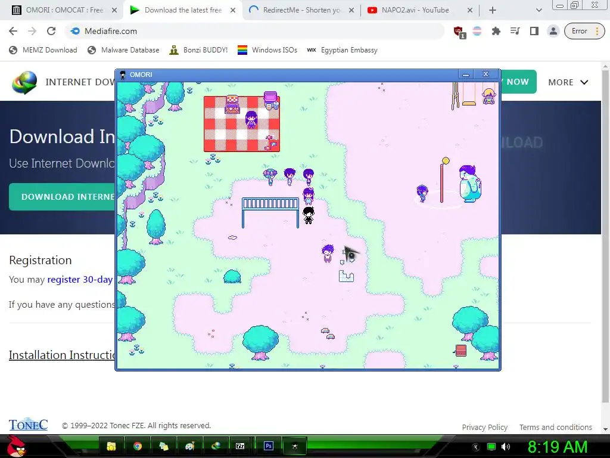Click the tetherball pole in the game

coord(443,180)
